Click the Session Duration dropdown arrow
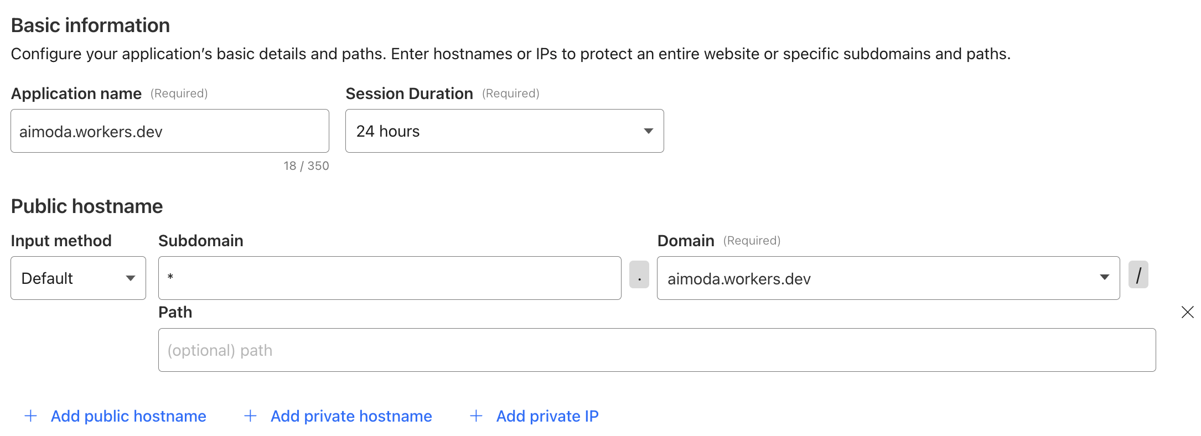Screen dimensions: 1201x436 click(648, 131)
